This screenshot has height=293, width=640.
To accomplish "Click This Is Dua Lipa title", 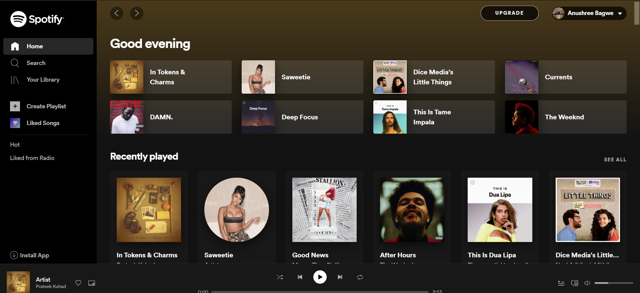I will pos(492,255).
